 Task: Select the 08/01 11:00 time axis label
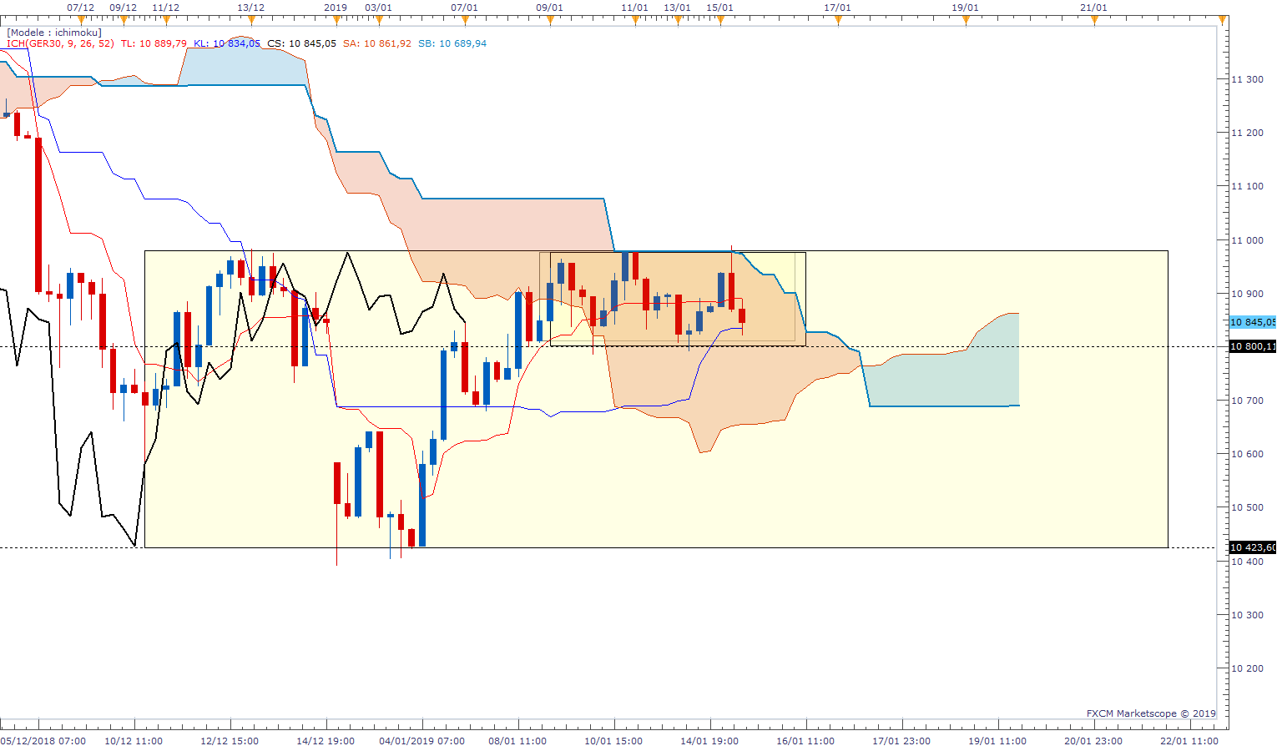point(517,740)
